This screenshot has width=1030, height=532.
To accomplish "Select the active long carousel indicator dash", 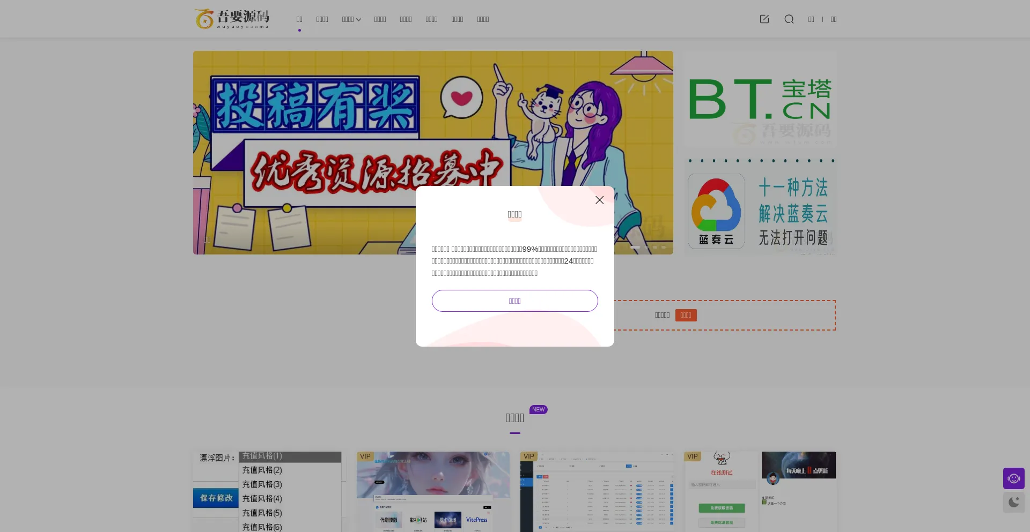I will [635, 247].
